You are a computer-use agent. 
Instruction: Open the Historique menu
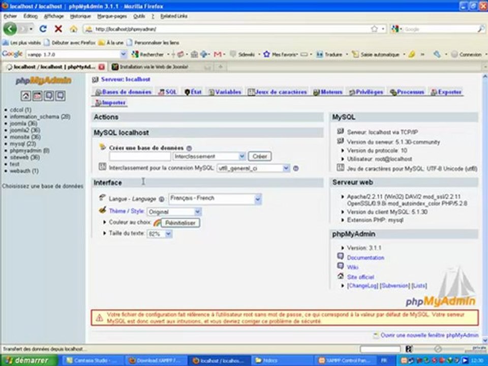(80, 16)
